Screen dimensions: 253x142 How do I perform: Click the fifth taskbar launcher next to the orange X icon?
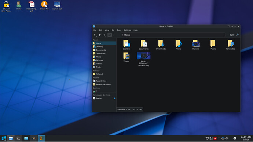point(34,138)
